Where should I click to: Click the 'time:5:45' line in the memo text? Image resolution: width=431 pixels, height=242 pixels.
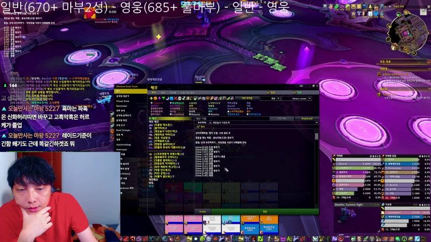click(205, 175)
